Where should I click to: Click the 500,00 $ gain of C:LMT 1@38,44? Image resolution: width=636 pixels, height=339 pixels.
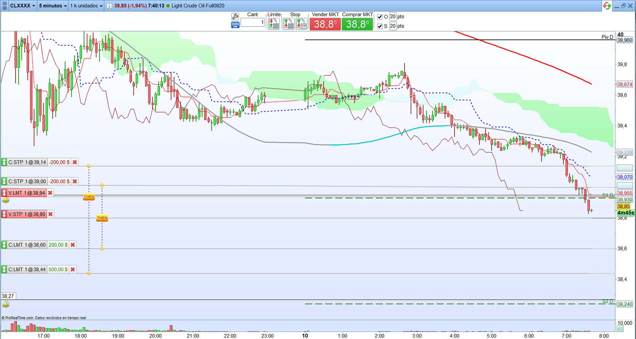coord(58,270)
